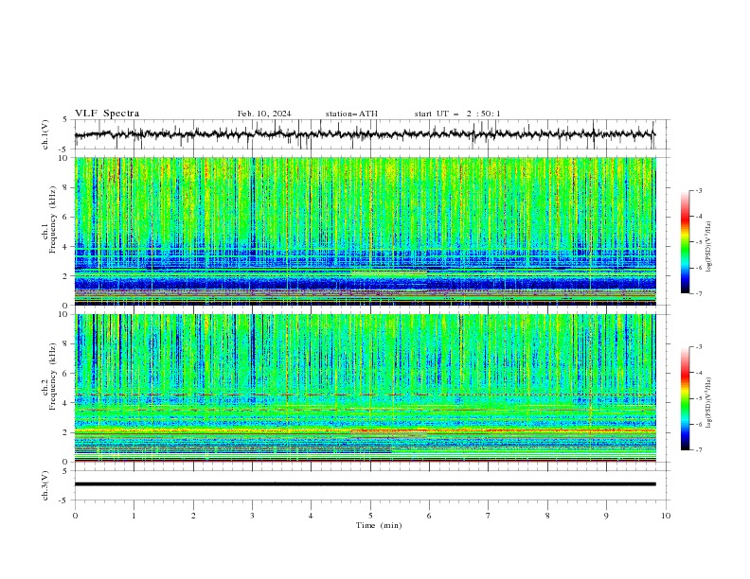Viewport: 750px width, 579px height.
Task: Click the lower color bar's log(PSD) label
Action: tap(709, 403)
